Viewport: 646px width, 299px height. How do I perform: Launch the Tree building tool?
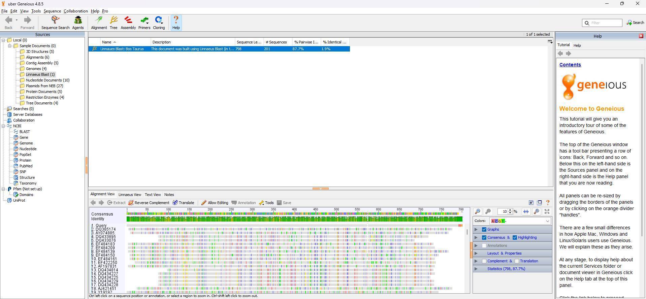click(114, 23)
